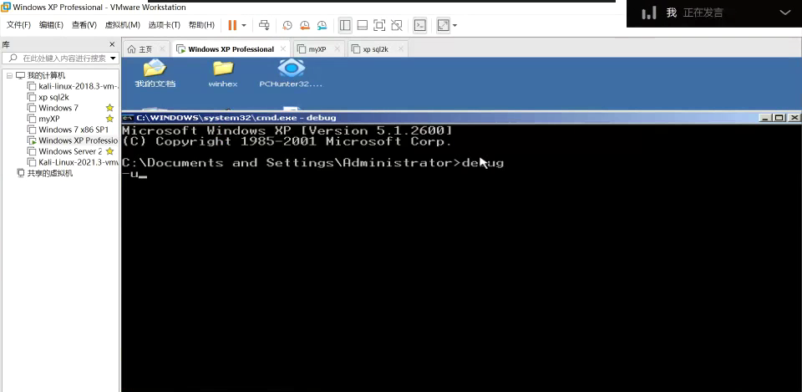The width and height of the screenshot is (802, 392).
Task: Open the winhex desktop folder
Action: [x=223, y=74]
